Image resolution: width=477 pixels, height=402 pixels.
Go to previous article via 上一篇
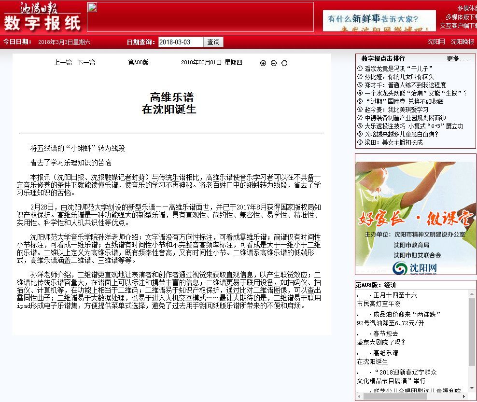(x=63, y=62)
